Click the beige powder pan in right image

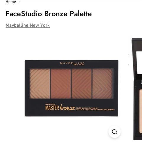[141, 111]
